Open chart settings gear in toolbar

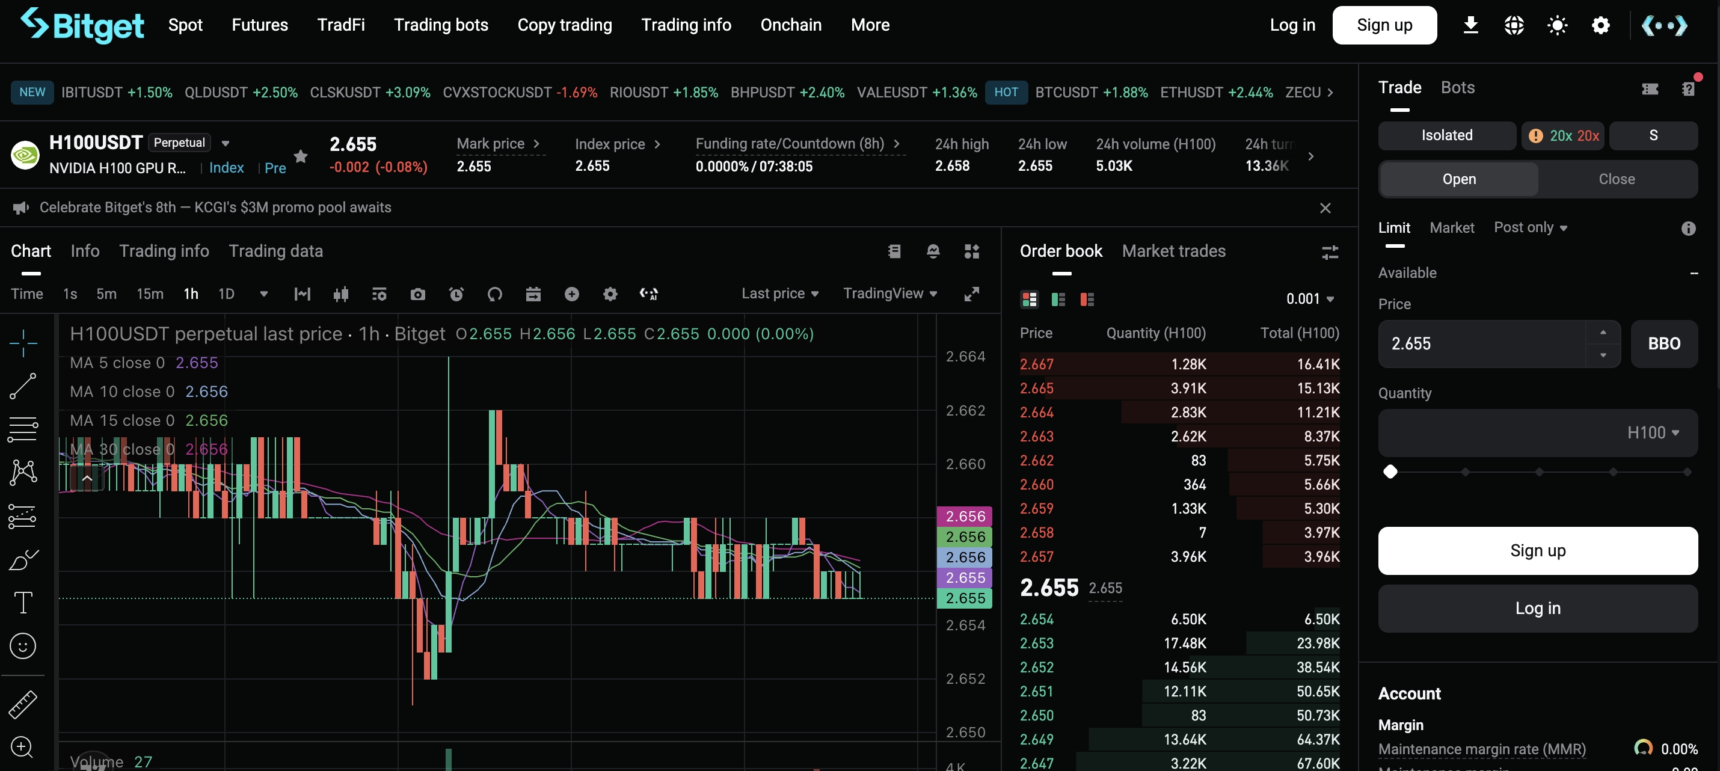pos(610,293)
